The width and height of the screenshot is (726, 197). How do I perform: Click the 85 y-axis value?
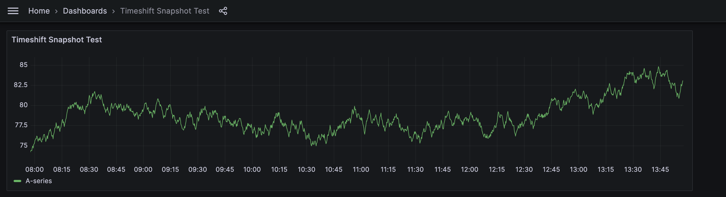[x=24, y=65]
